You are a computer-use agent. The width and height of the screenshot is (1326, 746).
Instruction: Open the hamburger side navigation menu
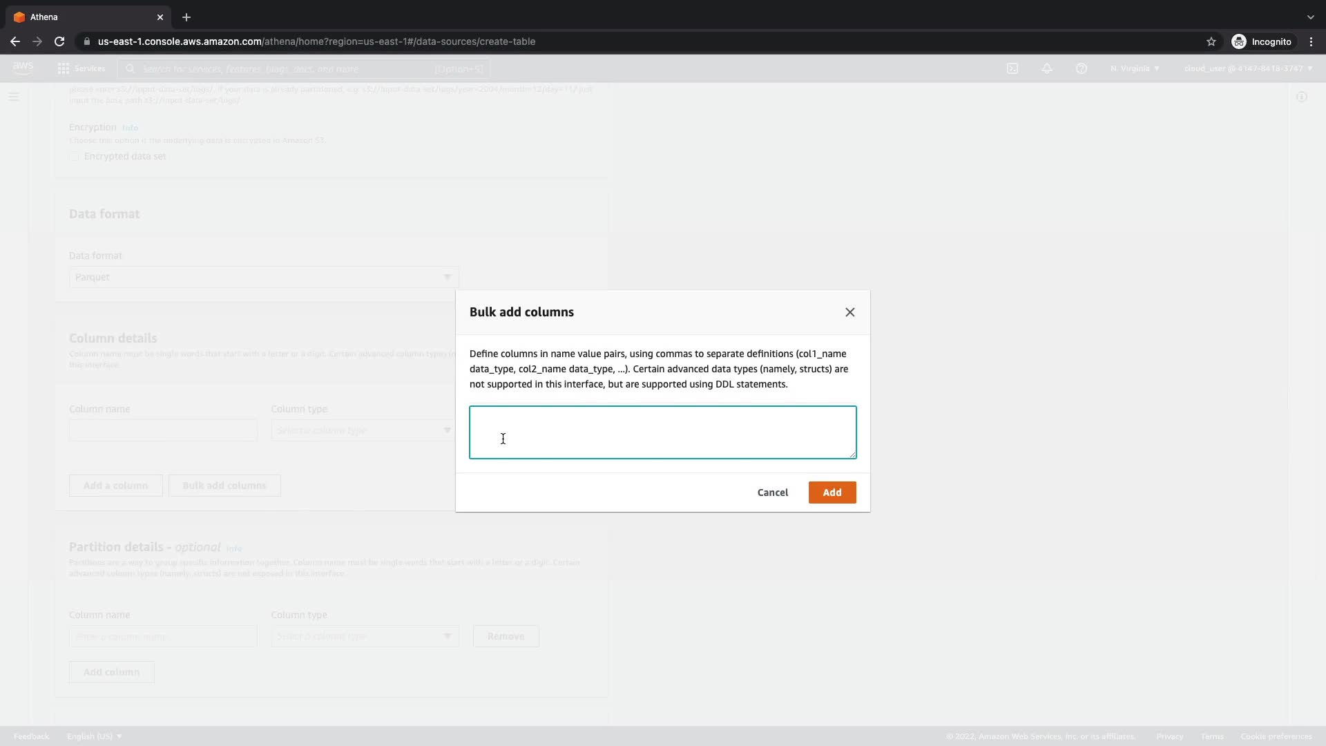coord(14,97)
